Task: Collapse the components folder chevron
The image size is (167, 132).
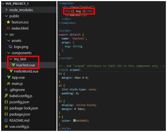Action: point(9,53)
